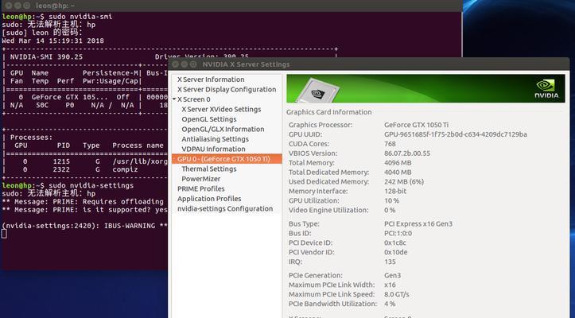The image size is (575, 318).
Task: Click Used Dedicated Memory 242 MB (6%)
Action: tap(404, 182)
